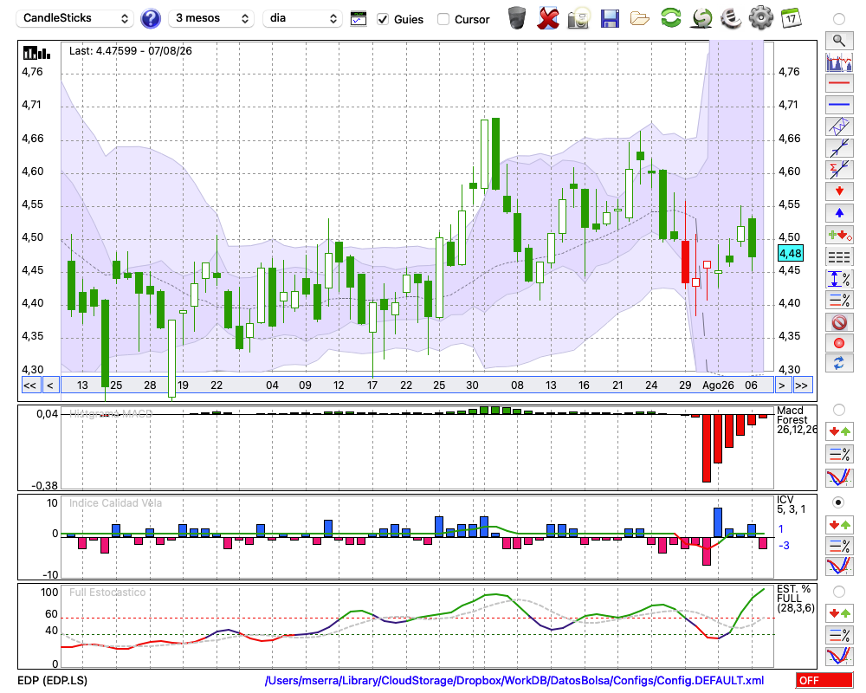Select the red horizontal line tool
Image resolution: width=866 pixels, height=693 pixels.
[x=839, y=83]
